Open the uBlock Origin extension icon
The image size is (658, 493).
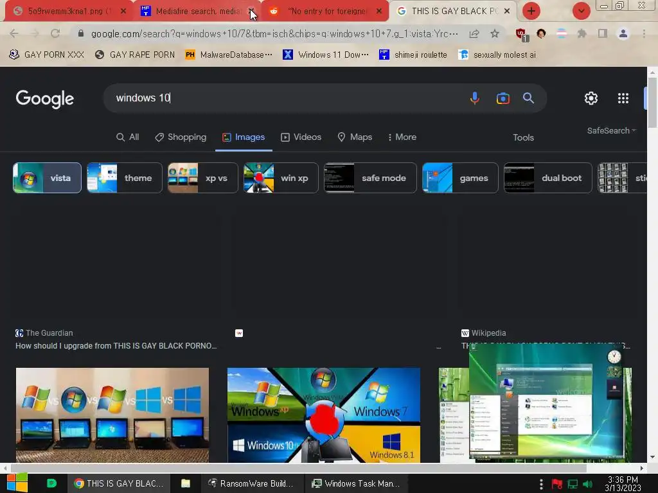521,35
